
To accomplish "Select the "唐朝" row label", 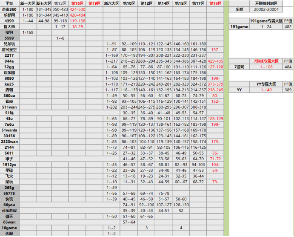I will (9, 90).
